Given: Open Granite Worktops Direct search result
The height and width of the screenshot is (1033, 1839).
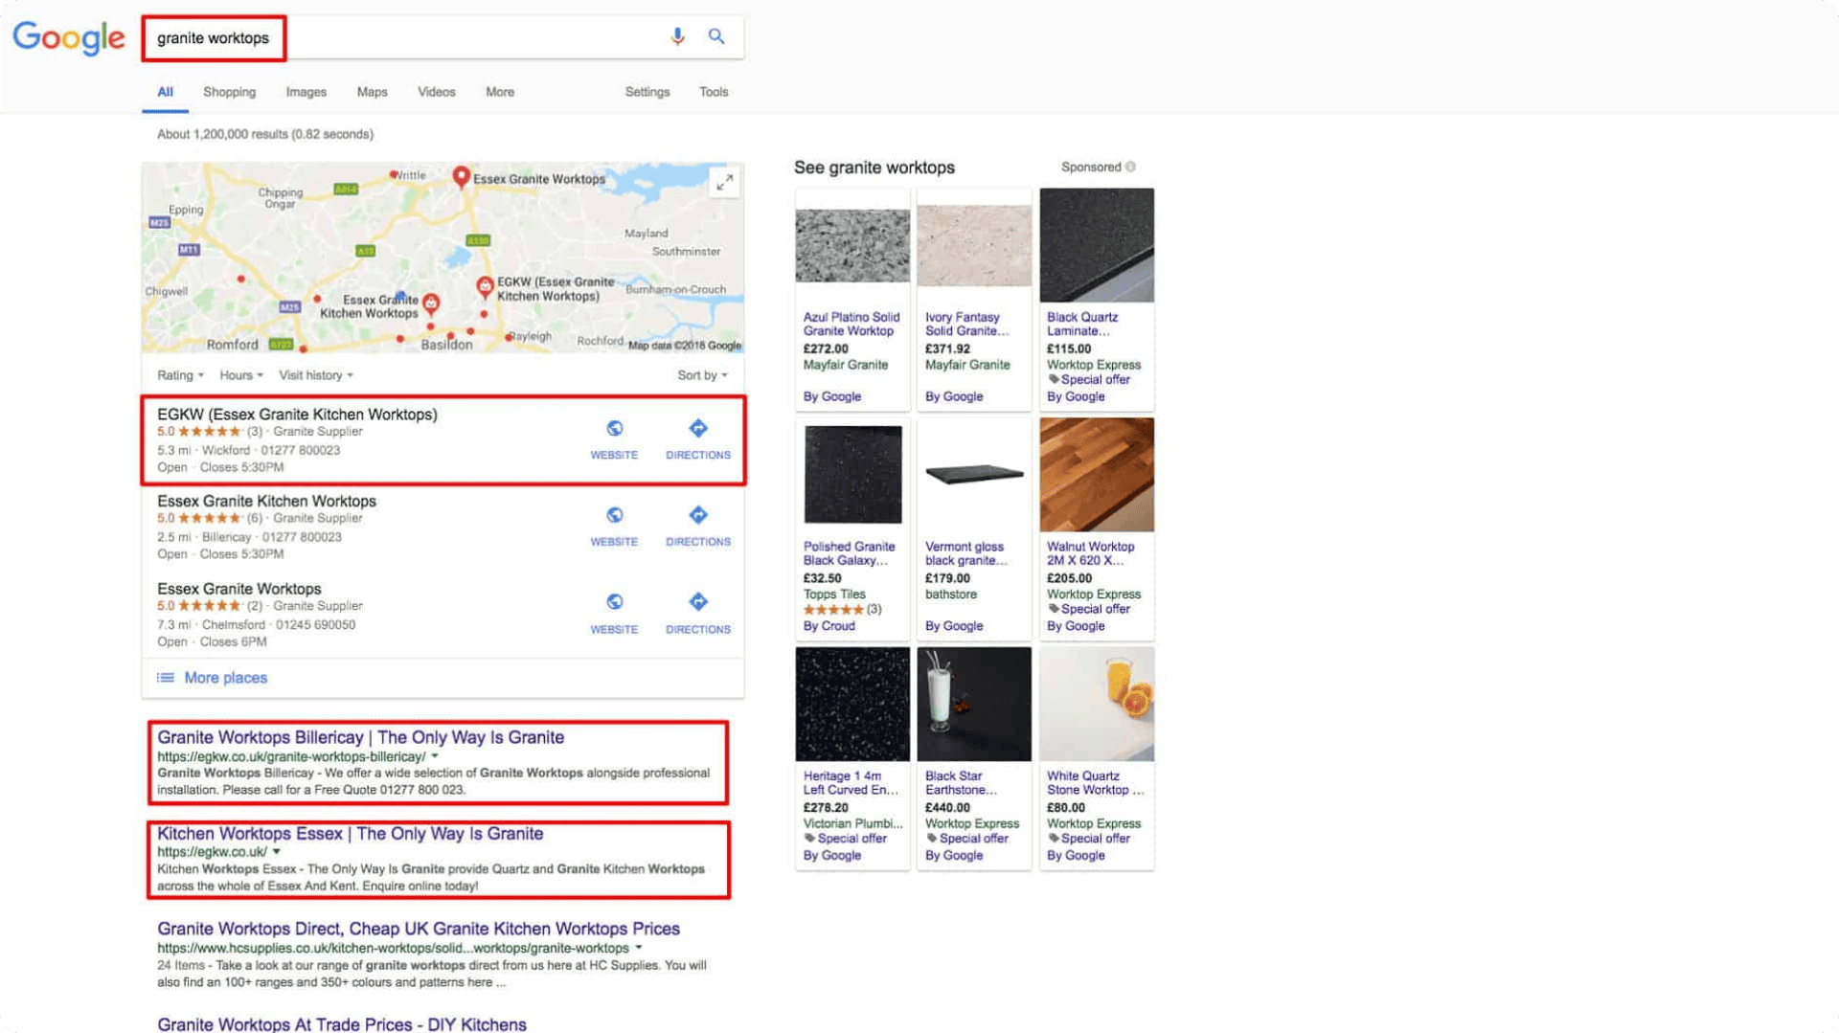Looking at the screenshot, I should [x=418, y=929].
